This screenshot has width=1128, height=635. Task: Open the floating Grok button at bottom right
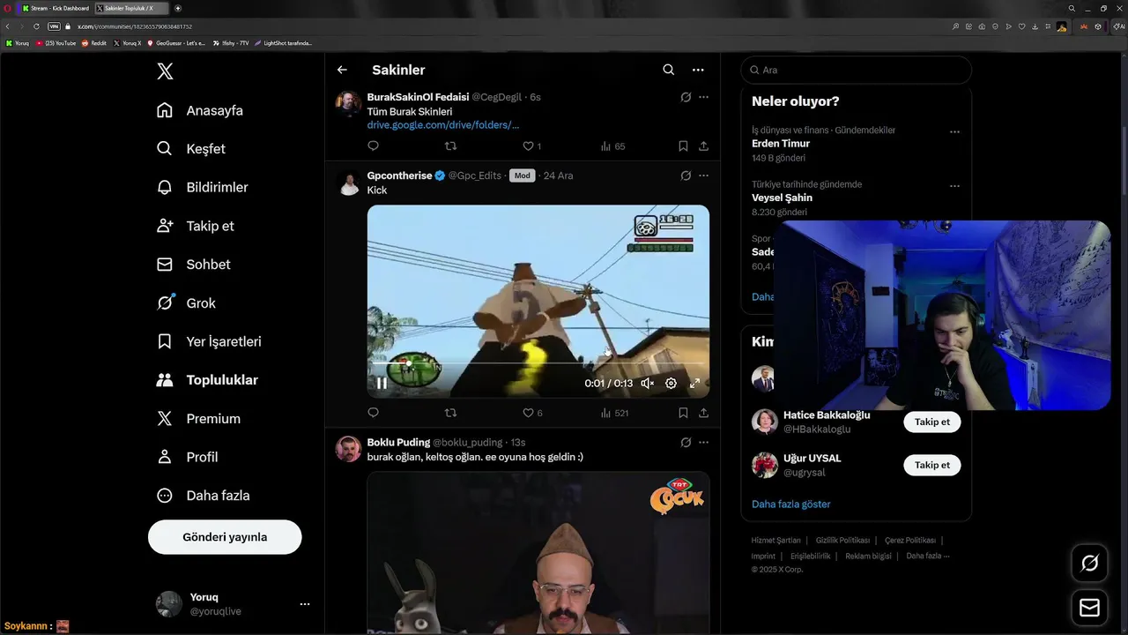coord(1089,563)
